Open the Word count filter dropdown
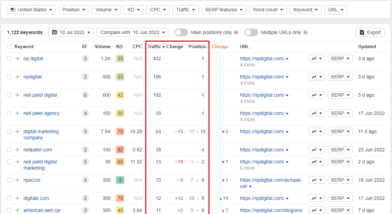Image resolution: width=392 pixels, height=214 pixels. pyautogui.click(x=268, y=10)
